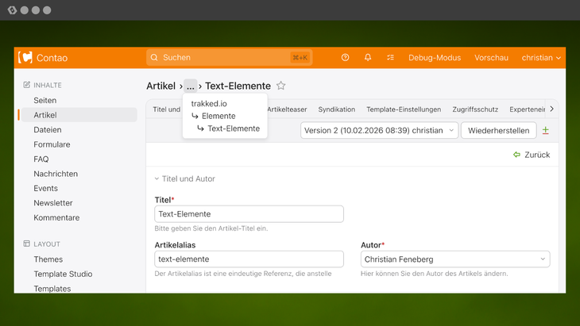Click the Inhalte section icon in sidebar
580x326 pixels.
[27, 85]
